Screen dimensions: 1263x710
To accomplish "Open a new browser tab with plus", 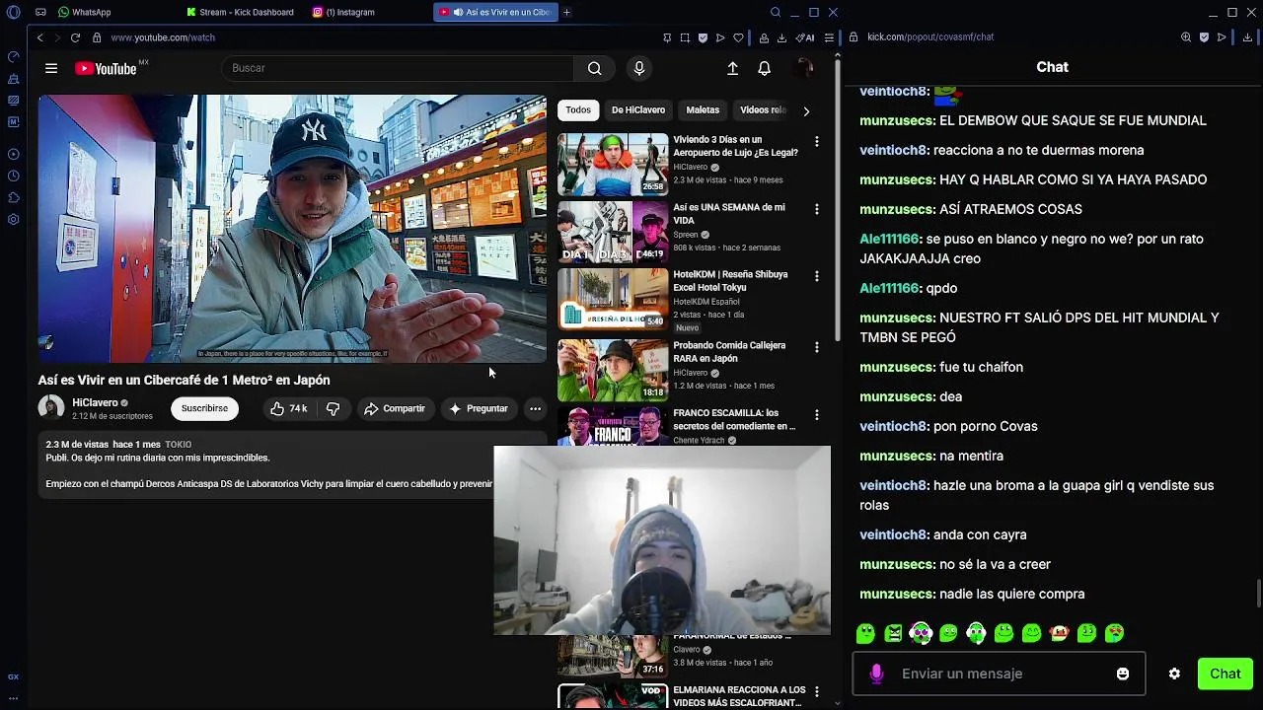I will coord(566,12).
